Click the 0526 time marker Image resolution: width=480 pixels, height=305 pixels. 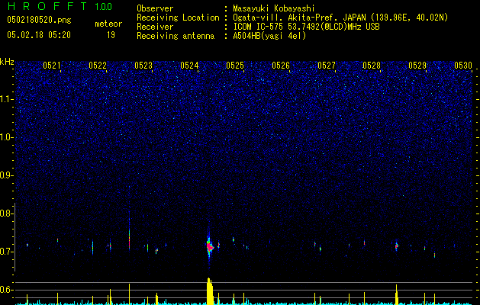[x=281, y=65]
